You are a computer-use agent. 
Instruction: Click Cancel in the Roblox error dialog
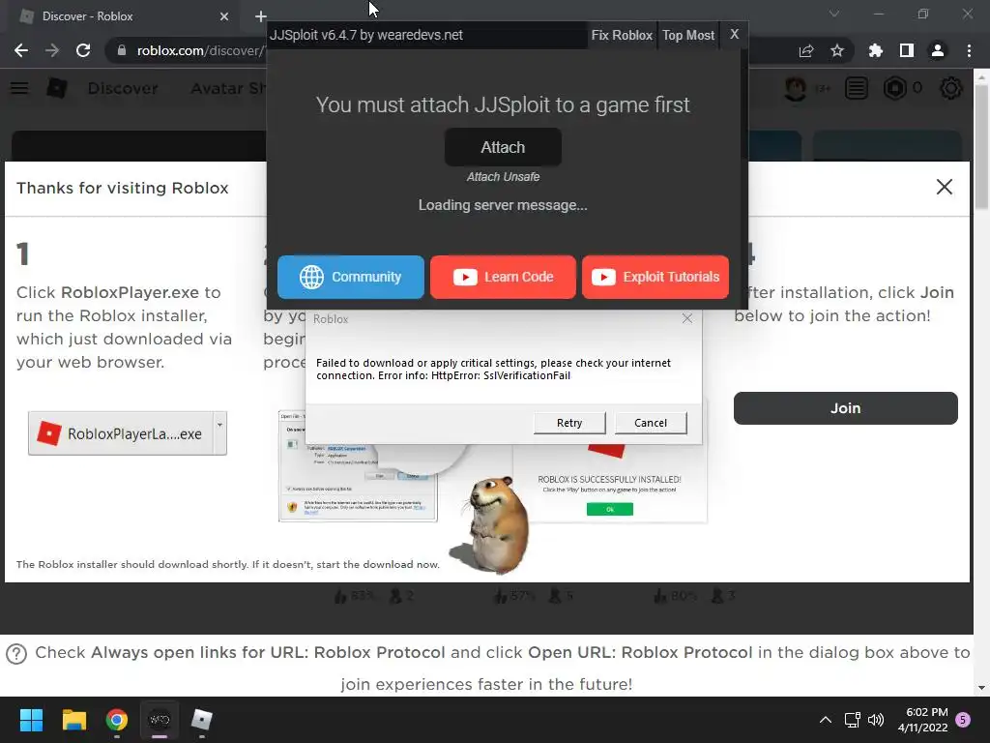pyautogui.click(x=651, y=423)
